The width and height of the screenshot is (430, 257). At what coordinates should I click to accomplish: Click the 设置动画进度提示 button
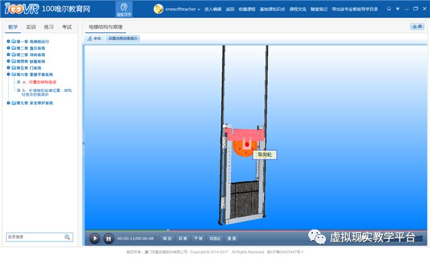pos(123,38)
